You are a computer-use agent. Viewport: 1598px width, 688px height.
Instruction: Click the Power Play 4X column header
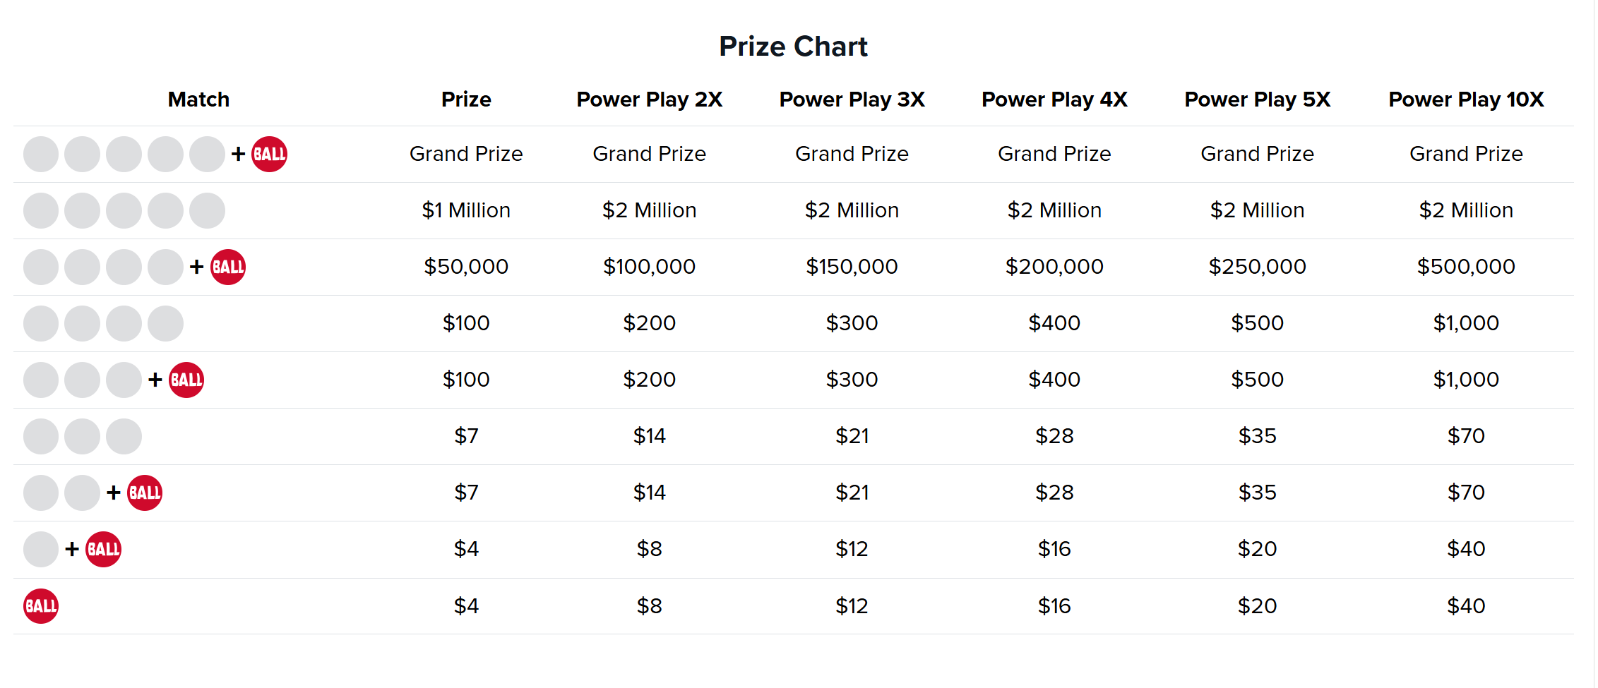pos(1054,99)
